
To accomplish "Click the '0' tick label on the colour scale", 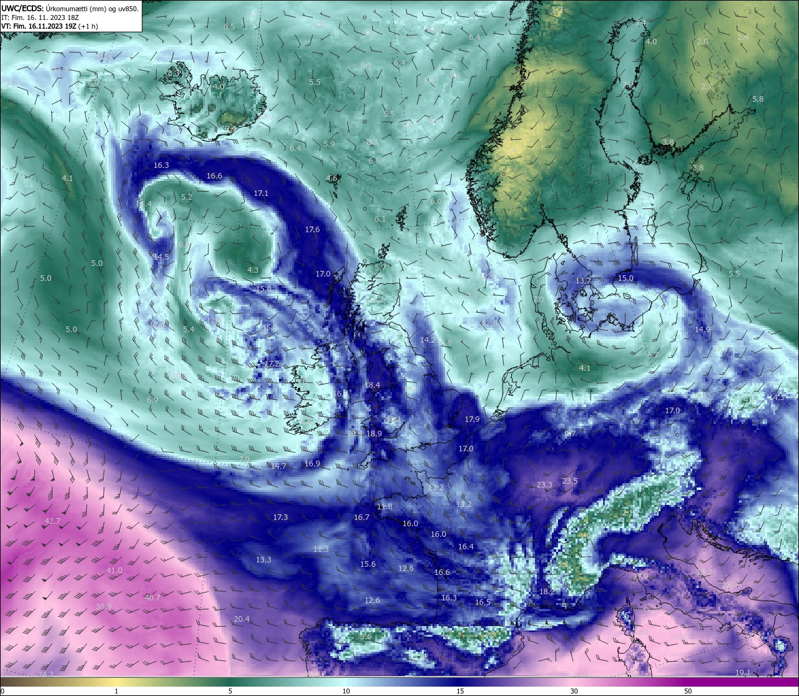I will click(2, 691).
